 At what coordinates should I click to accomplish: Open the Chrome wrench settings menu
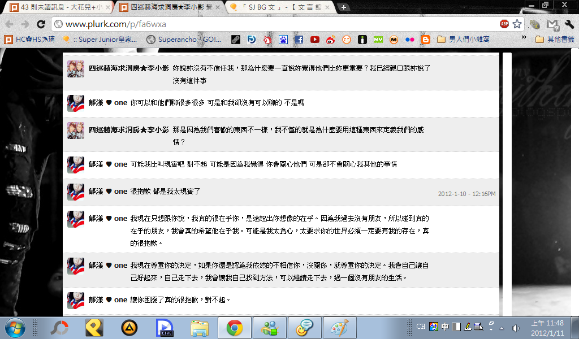point(569,24)
